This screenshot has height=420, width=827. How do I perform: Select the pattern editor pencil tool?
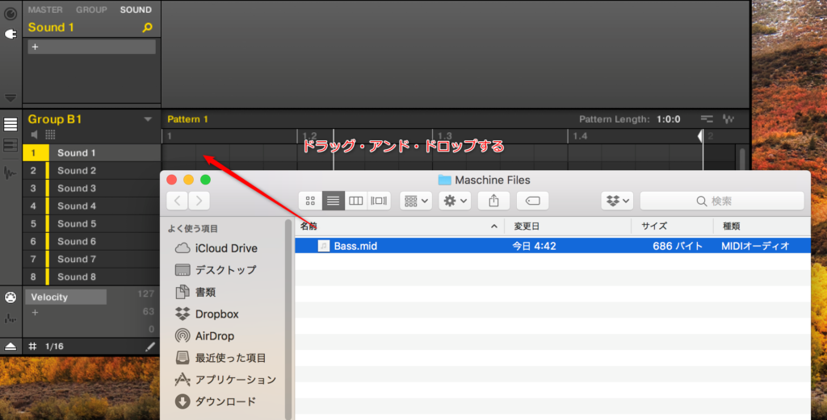coord(149,346)
